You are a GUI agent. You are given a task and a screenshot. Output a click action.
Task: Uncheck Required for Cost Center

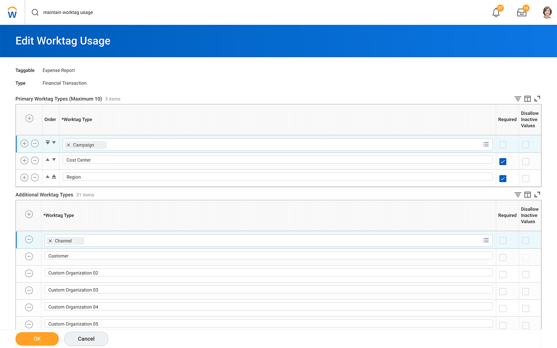click(x=503, y=162)
